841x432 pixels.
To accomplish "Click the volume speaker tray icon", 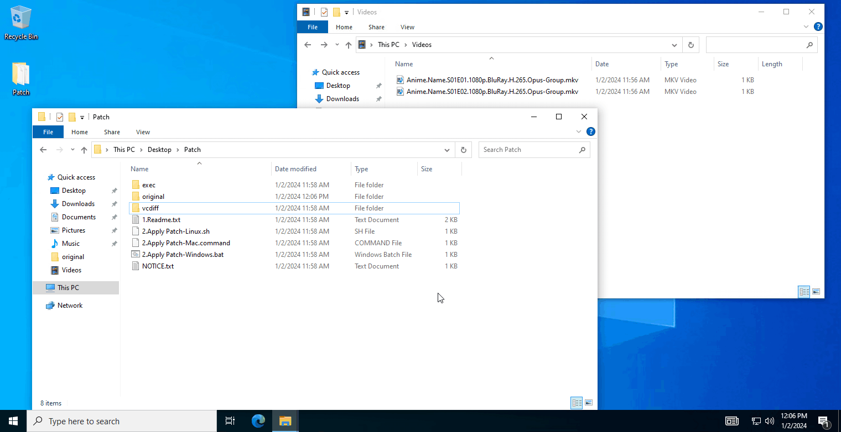I will pyautogui.click(x=769, y=421).
